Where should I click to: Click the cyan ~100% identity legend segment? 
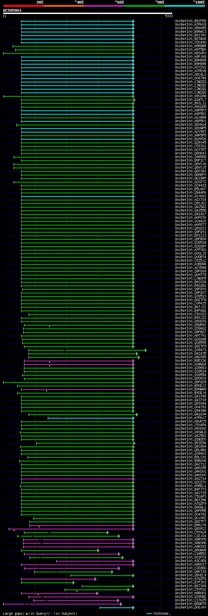point(184,6)
